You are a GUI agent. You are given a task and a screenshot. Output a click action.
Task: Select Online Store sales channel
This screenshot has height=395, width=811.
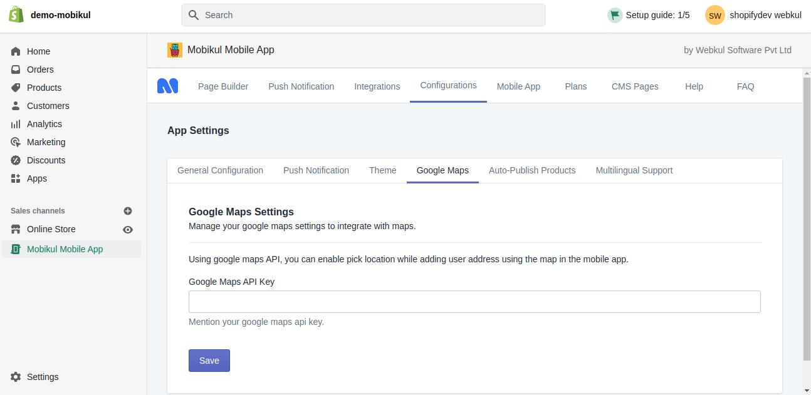(x=51, y=229)
